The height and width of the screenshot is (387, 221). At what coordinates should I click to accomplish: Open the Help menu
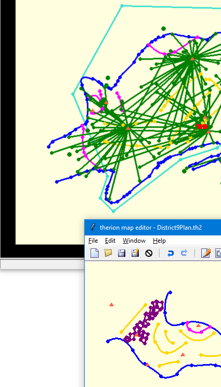coord(159,241)
